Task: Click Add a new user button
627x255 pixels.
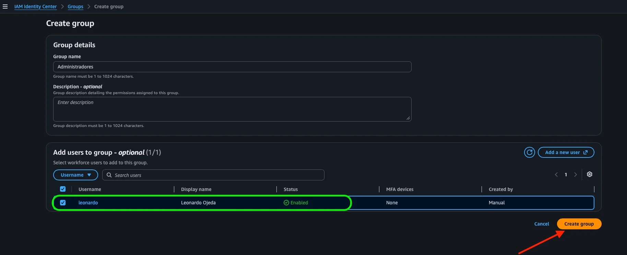Action: pos(566,152)
